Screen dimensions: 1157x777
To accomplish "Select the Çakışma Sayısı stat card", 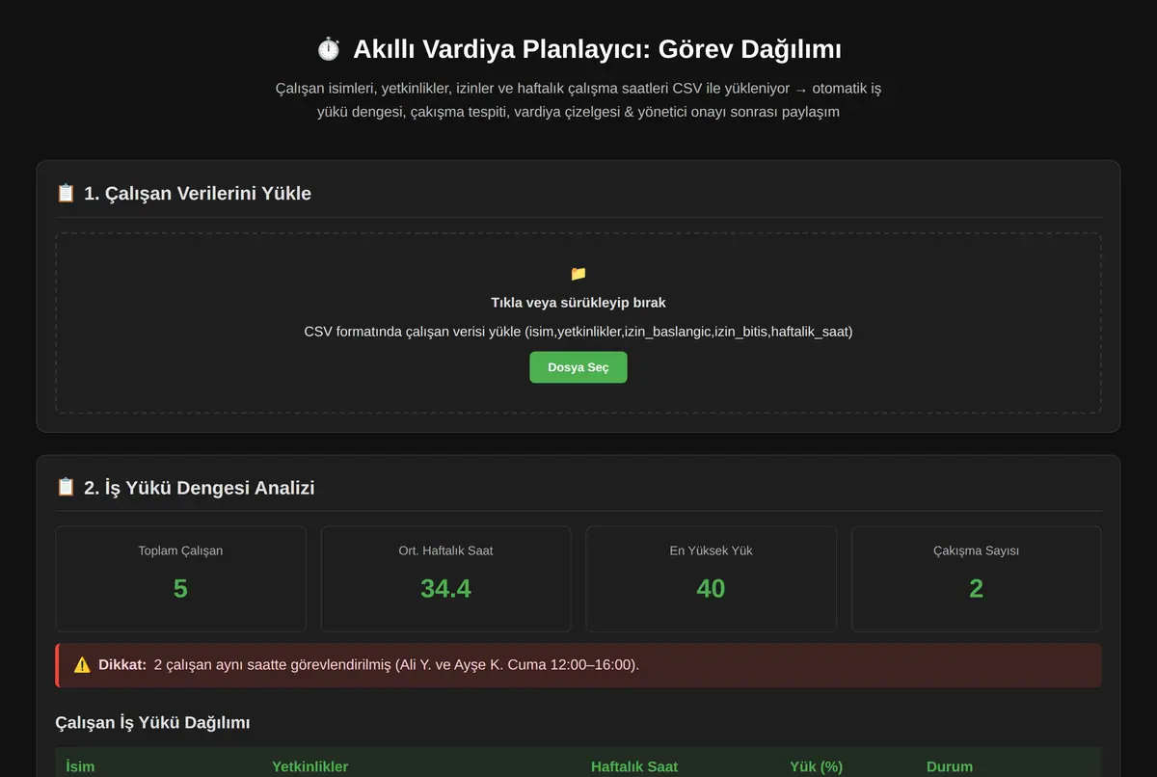I will click(x=976, y=578).
